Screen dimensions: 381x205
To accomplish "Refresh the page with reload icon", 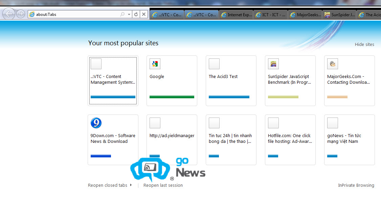I will pos(136,14).
